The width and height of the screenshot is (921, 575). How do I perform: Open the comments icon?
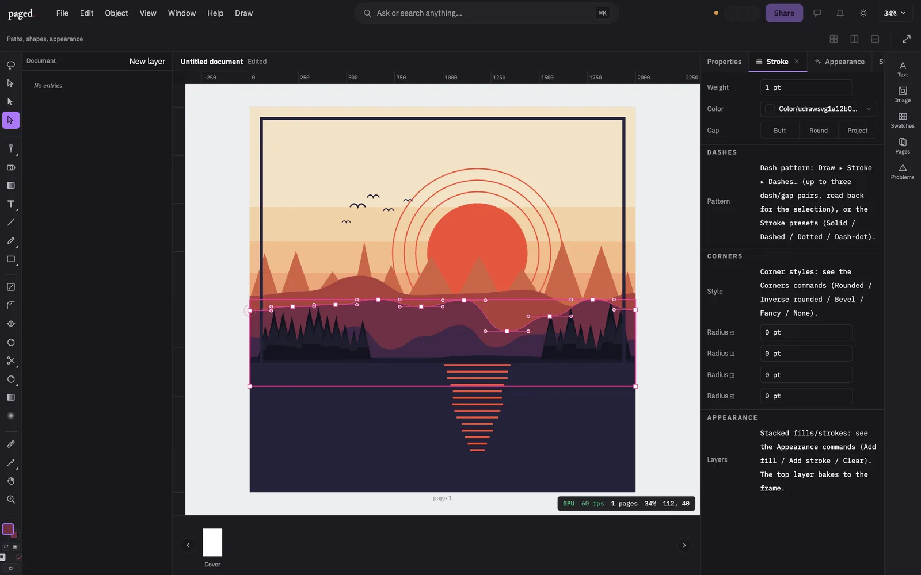point(817,13)
